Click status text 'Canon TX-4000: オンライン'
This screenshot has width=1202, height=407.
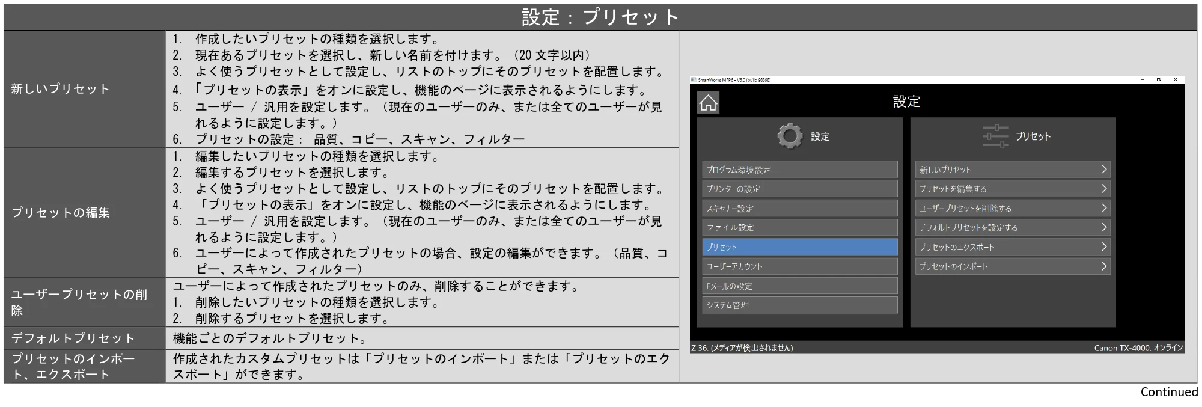point(1138,348)
